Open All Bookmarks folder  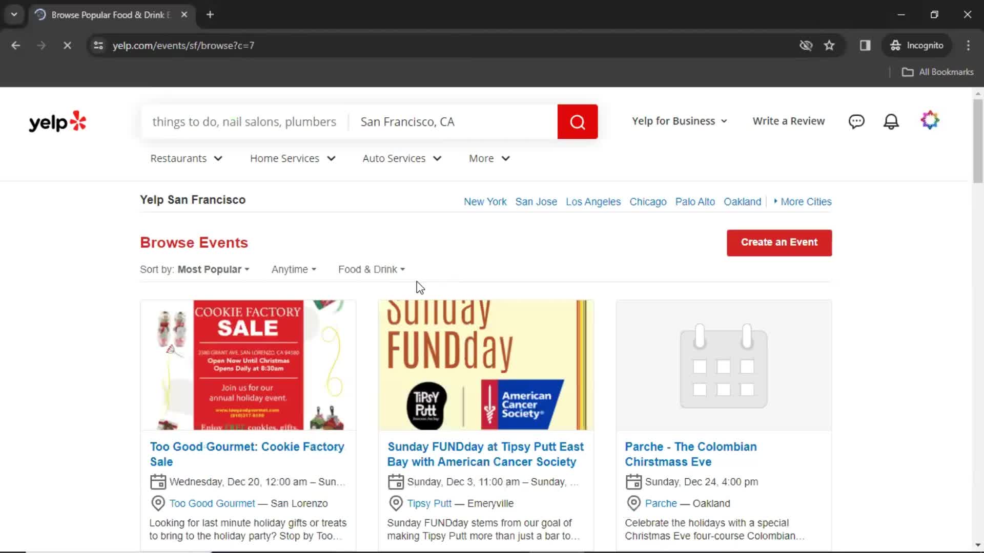point(938,72)
